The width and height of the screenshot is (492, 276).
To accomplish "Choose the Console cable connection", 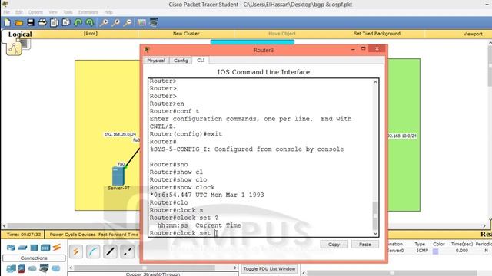I will (93, 251).
